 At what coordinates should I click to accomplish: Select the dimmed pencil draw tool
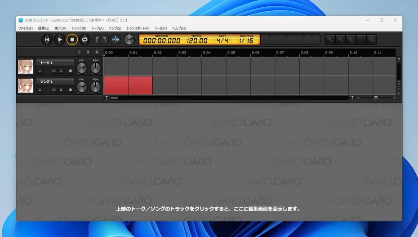pos(351,40)
